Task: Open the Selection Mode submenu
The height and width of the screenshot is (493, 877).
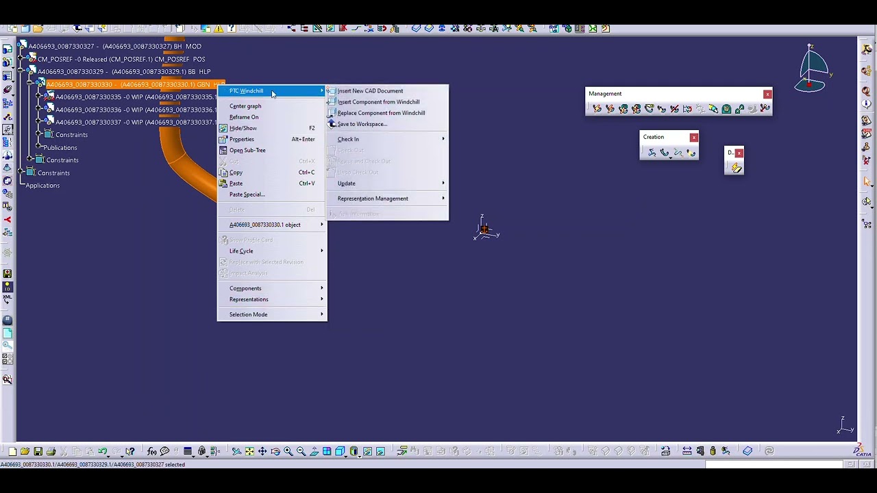Action: point(272,314)
